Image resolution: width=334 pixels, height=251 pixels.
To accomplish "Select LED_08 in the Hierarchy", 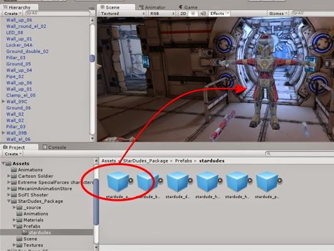I will pos(14,33).
